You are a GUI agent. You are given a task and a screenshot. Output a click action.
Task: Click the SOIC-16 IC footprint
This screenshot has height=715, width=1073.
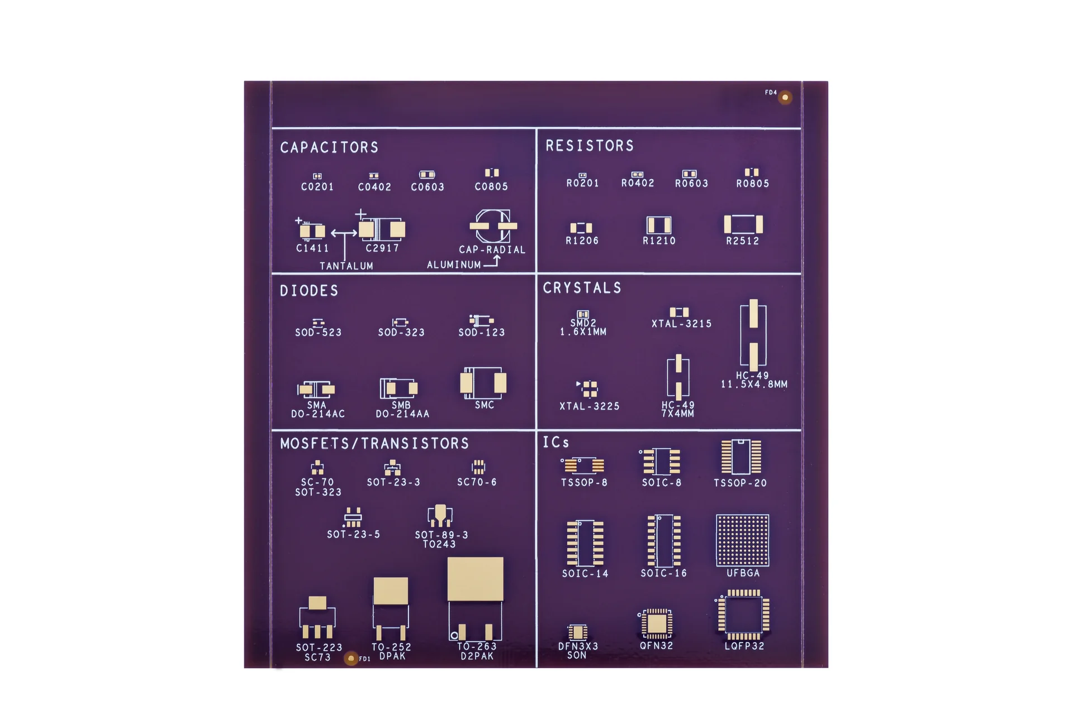664,541
